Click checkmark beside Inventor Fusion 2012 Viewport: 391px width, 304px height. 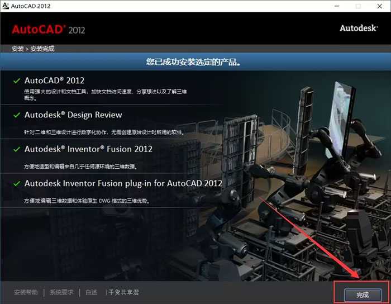pos(17,149)
